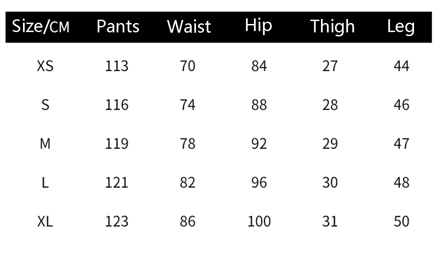This screenshot has width=438, height=267.
Task: Click the Size/CM column header
Action: 41,27
